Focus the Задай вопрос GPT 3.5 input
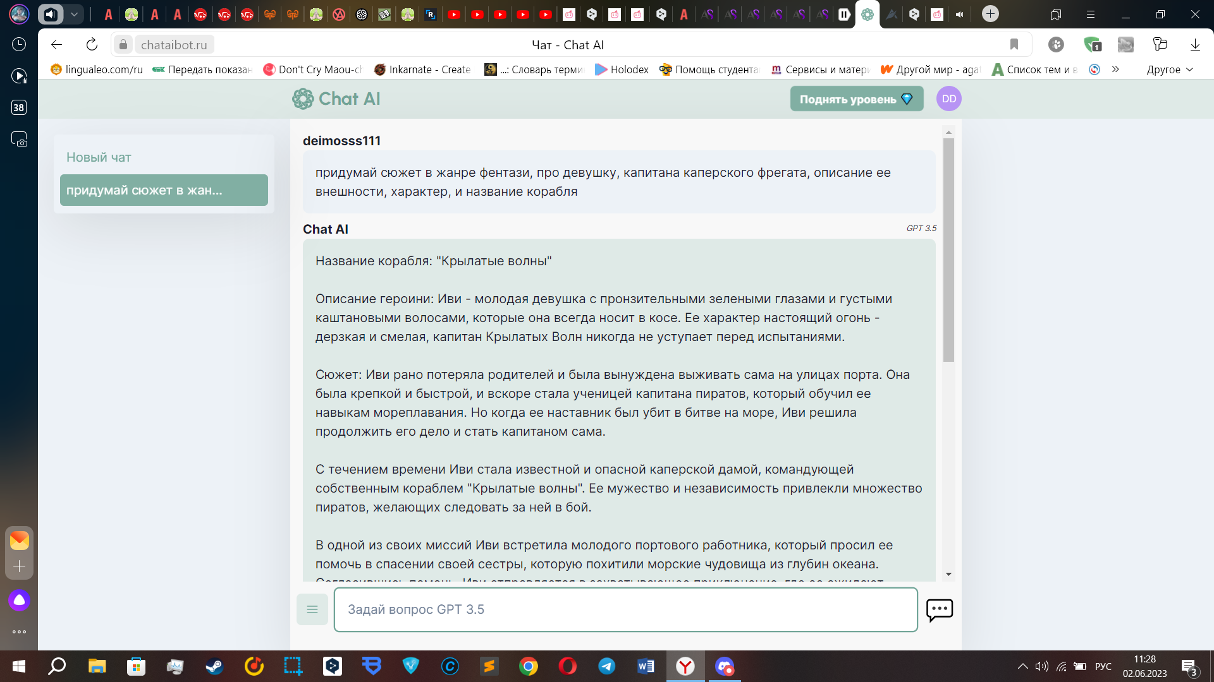Screen dimensions: 1214x682 coord(625,609)
